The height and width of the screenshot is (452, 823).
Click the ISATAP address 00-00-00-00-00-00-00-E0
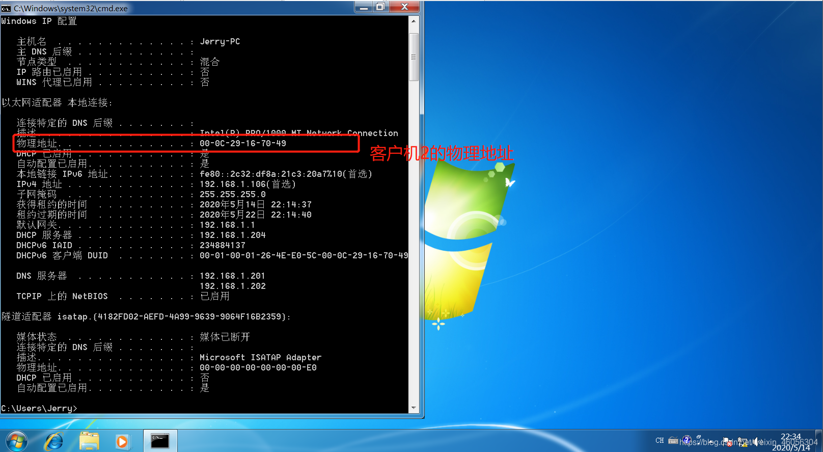258,367
